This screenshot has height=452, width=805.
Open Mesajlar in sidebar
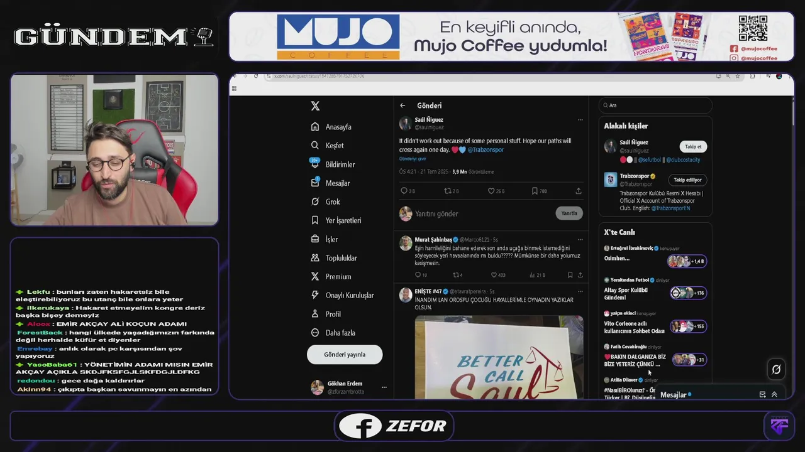click(330, 183)
